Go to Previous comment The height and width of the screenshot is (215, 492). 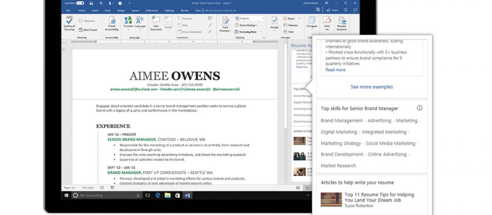[x=184, y=18]
